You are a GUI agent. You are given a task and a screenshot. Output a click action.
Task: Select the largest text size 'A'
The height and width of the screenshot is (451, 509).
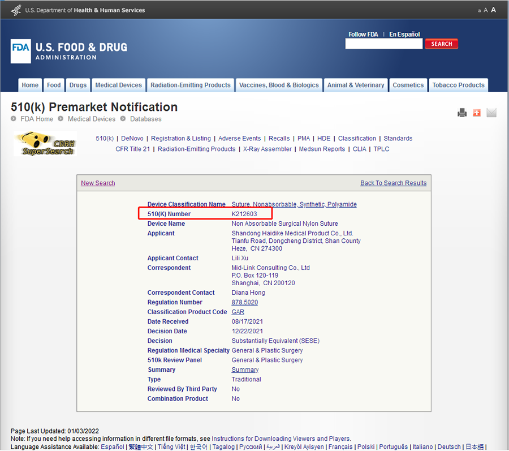[493, 10]
